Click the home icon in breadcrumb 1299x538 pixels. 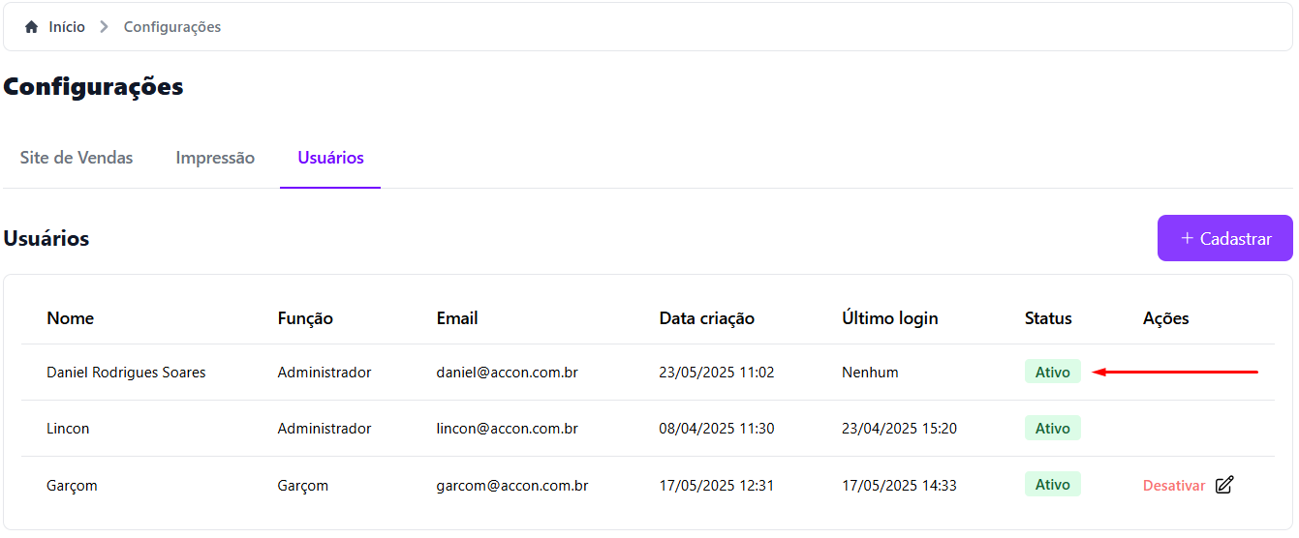tap(32, 27)
